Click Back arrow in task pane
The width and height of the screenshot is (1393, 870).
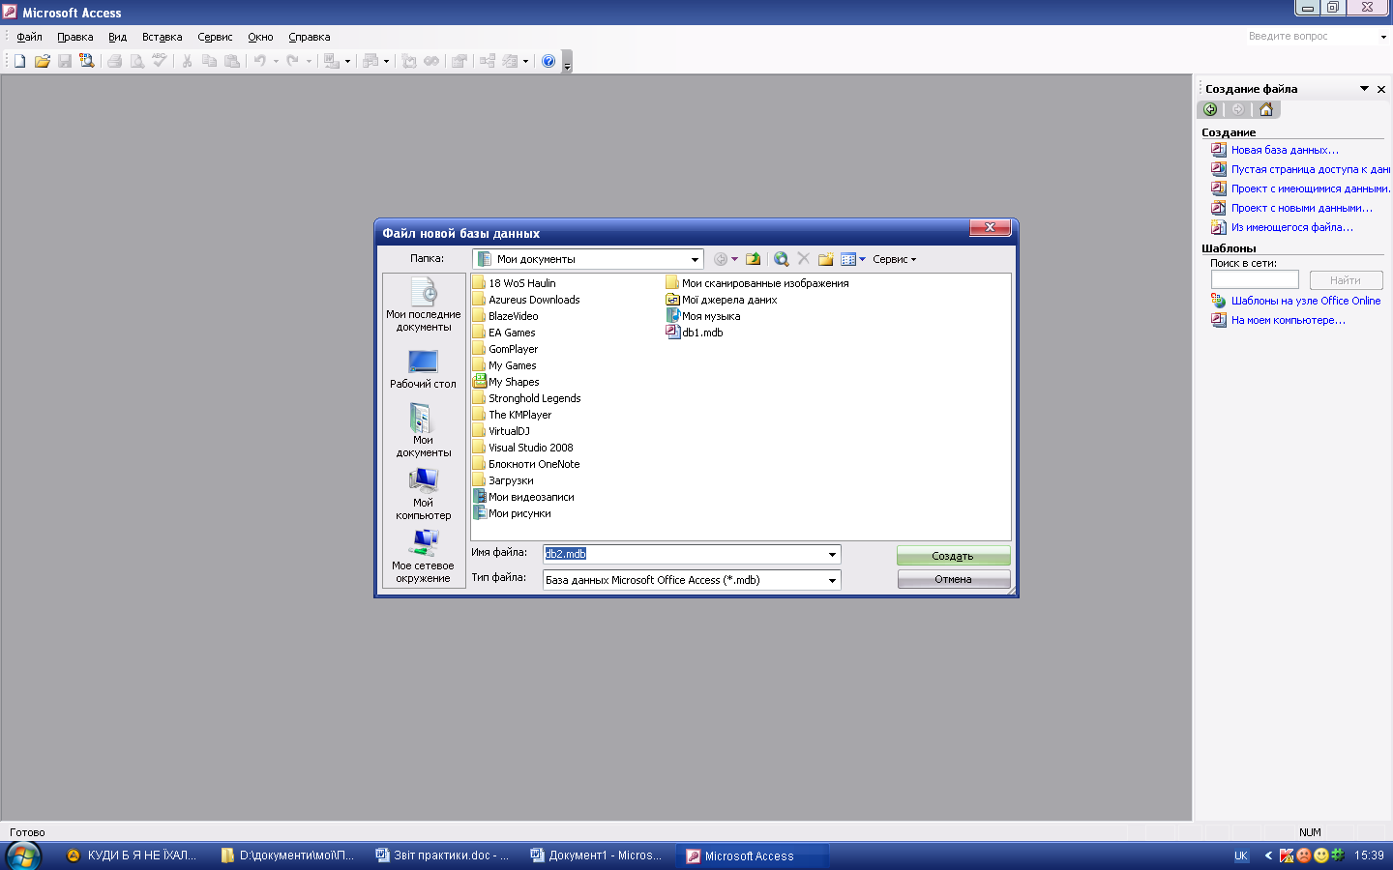click(1210, 109)
